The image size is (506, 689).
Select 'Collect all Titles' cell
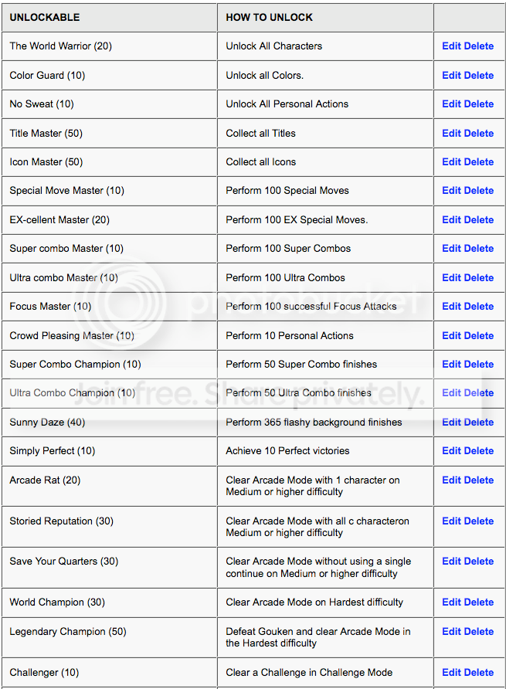(x=325, y=133)
